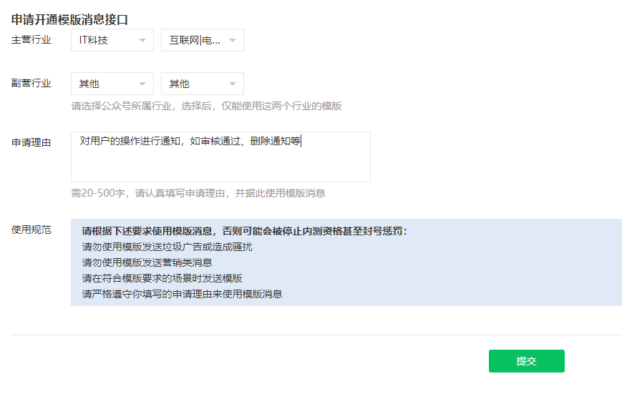Open the first 其他 dropdown in 副营行业
This screenshot has width=622, height=399.
coord(112,84)
